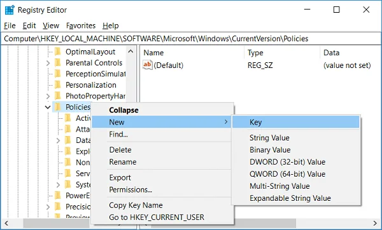Expand the Parental Controls key
The width and height of the screenshot is (382, 230).
pyautogui.click(x=48, y=63)
